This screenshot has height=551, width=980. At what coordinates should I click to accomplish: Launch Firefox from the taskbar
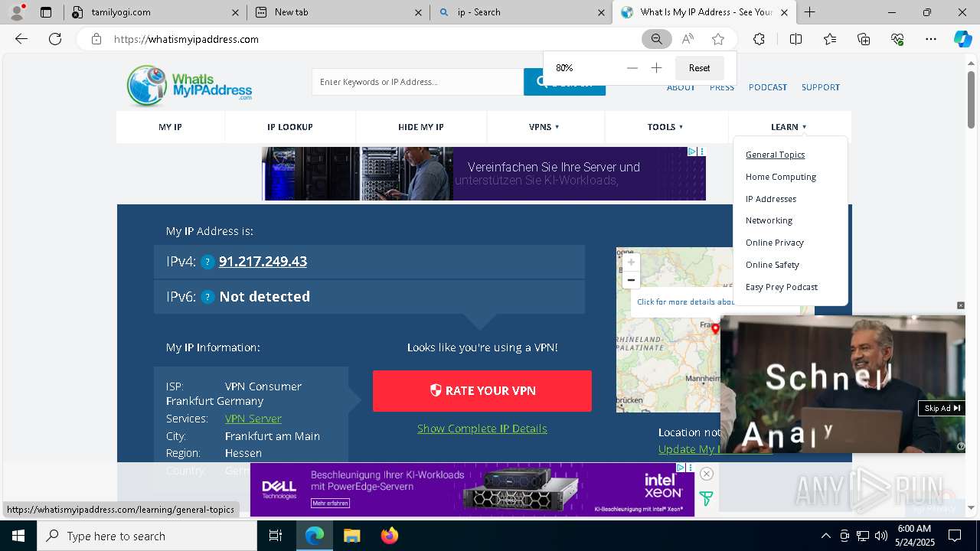(x=390, y=536)
